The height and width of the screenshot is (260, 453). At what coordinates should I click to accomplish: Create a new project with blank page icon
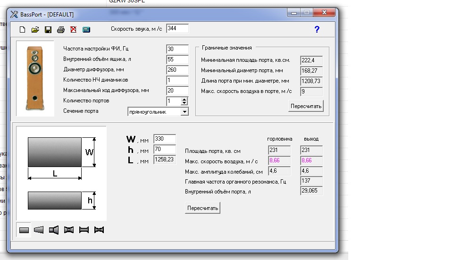[x=22, y=29]
